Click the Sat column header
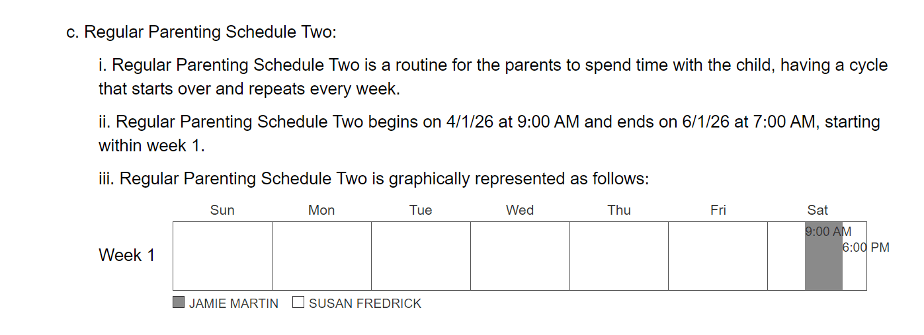 (818, 210)
